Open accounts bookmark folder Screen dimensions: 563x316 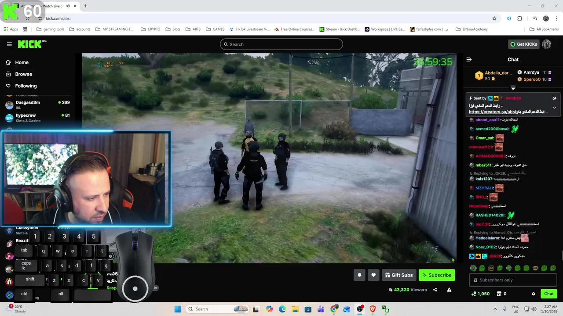80,29
